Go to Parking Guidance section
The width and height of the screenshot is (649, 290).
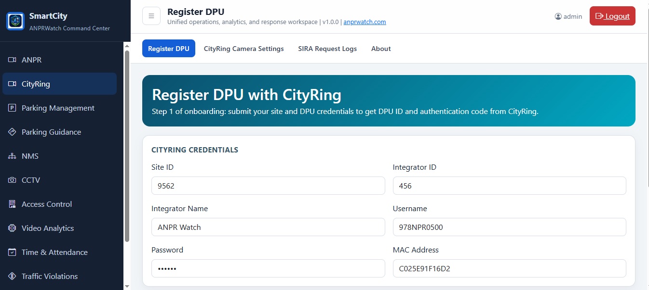[x=59, y=132]
